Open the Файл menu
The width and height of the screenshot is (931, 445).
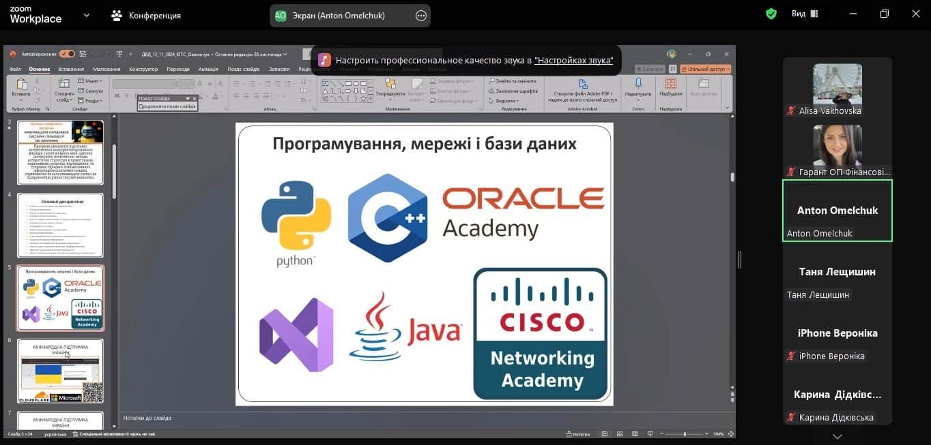(x=15, y=69)
